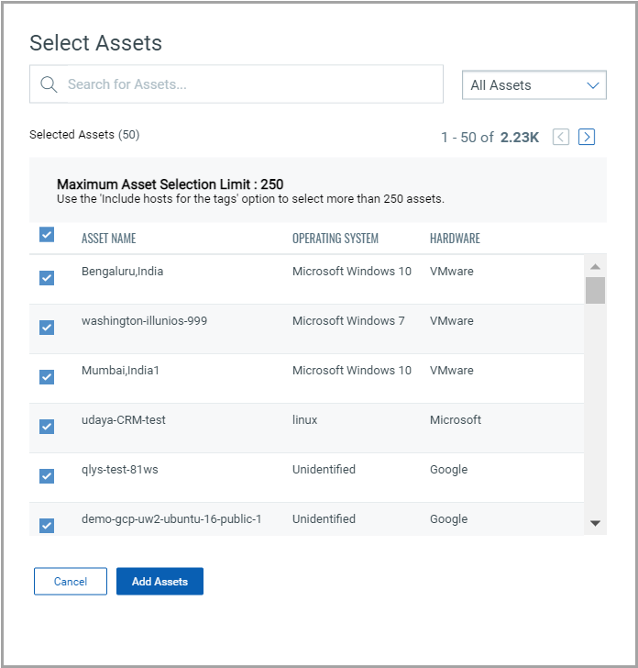638x668 pixels.
Task: Click VMware cell in Bengaluru,India row
Action: click(452, 272)
